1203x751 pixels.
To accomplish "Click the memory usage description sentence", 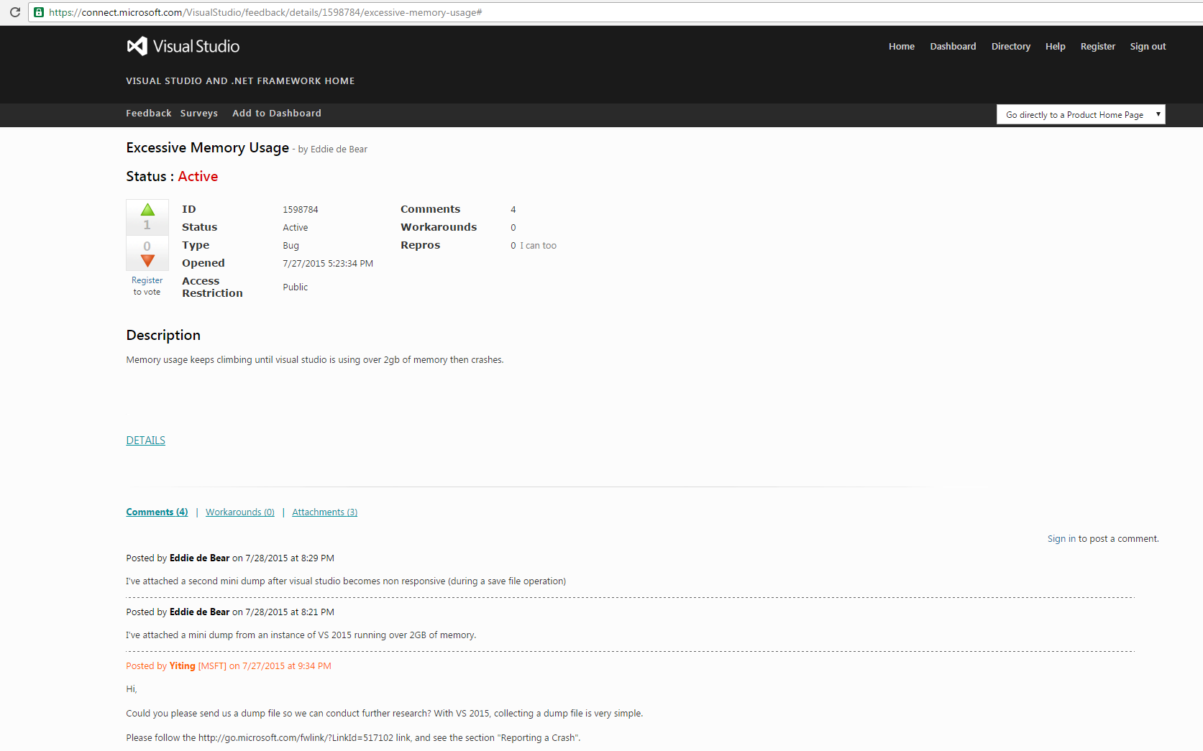I will tap(315, 359).
